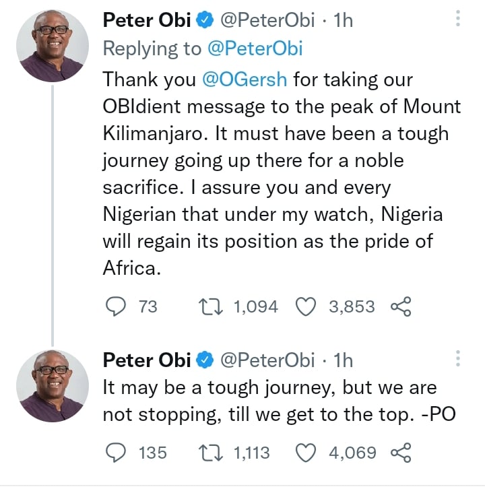The image size is (485, 491).
Task: Like the tweet with 4,069 likes
Action: click(x=306, y=452)
